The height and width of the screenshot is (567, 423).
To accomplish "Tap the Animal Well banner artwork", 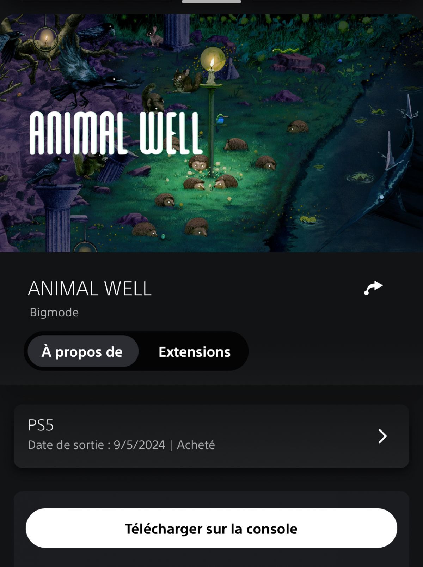I will [x=211, y=133].
